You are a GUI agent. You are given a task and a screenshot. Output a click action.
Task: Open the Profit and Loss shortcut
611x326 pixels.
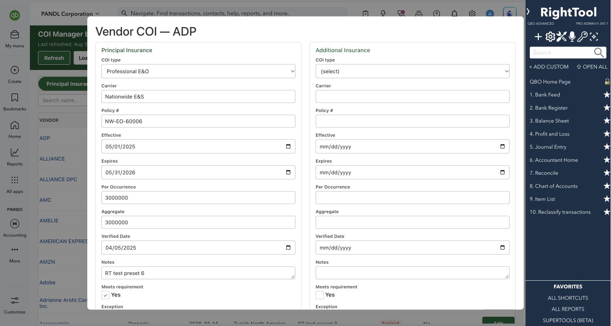549,134
